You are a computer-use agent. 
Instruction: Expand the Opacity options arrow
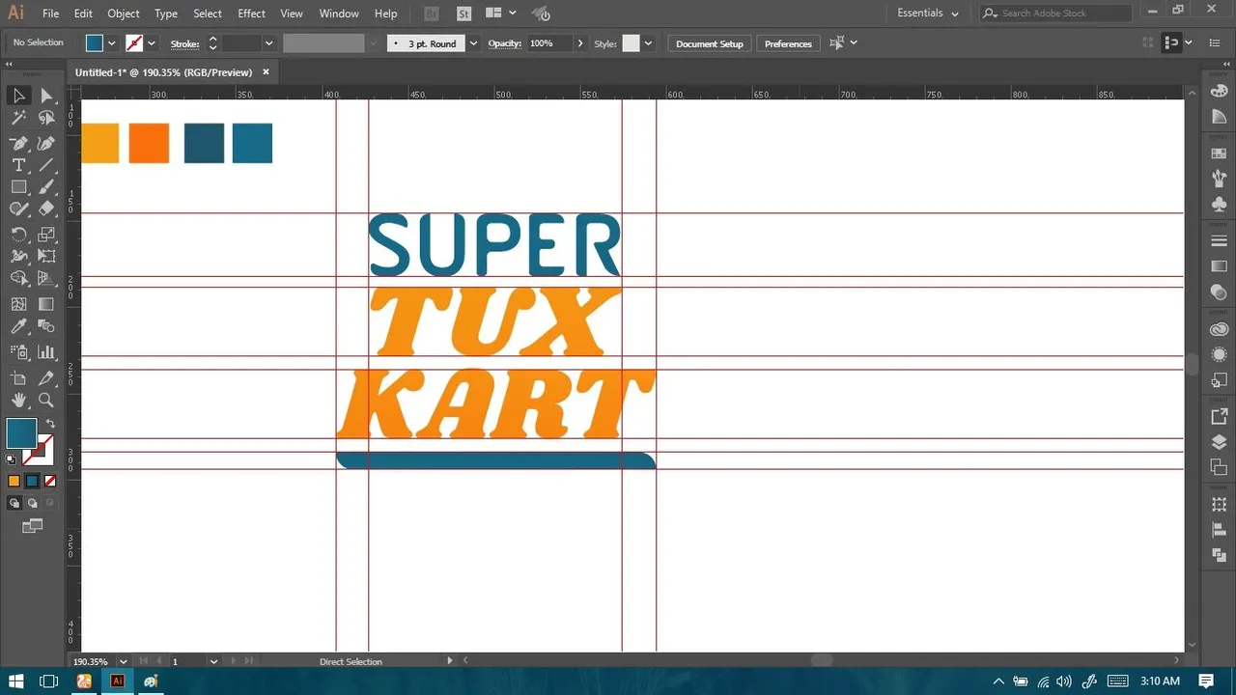tap(579, 43)
